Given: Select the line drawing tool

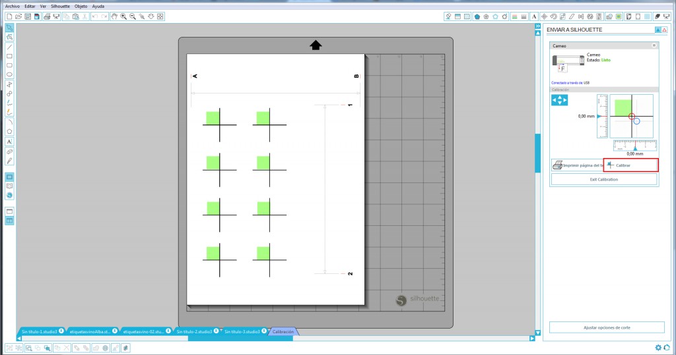Looking at the screenshot, I should [x=9, y=47].
